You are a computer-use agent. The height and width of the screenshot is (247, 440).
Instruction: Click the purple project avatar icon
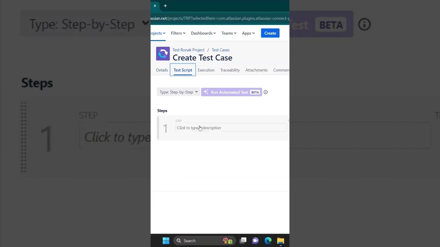pos(163,54)
